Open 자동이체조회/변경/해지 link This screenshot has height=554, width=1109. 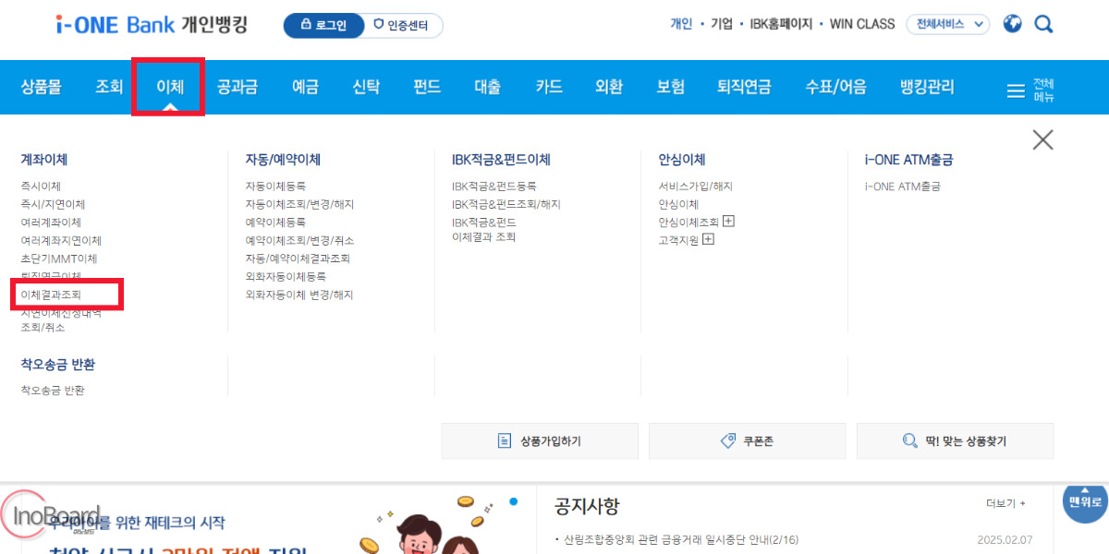(x=299, y=204)
